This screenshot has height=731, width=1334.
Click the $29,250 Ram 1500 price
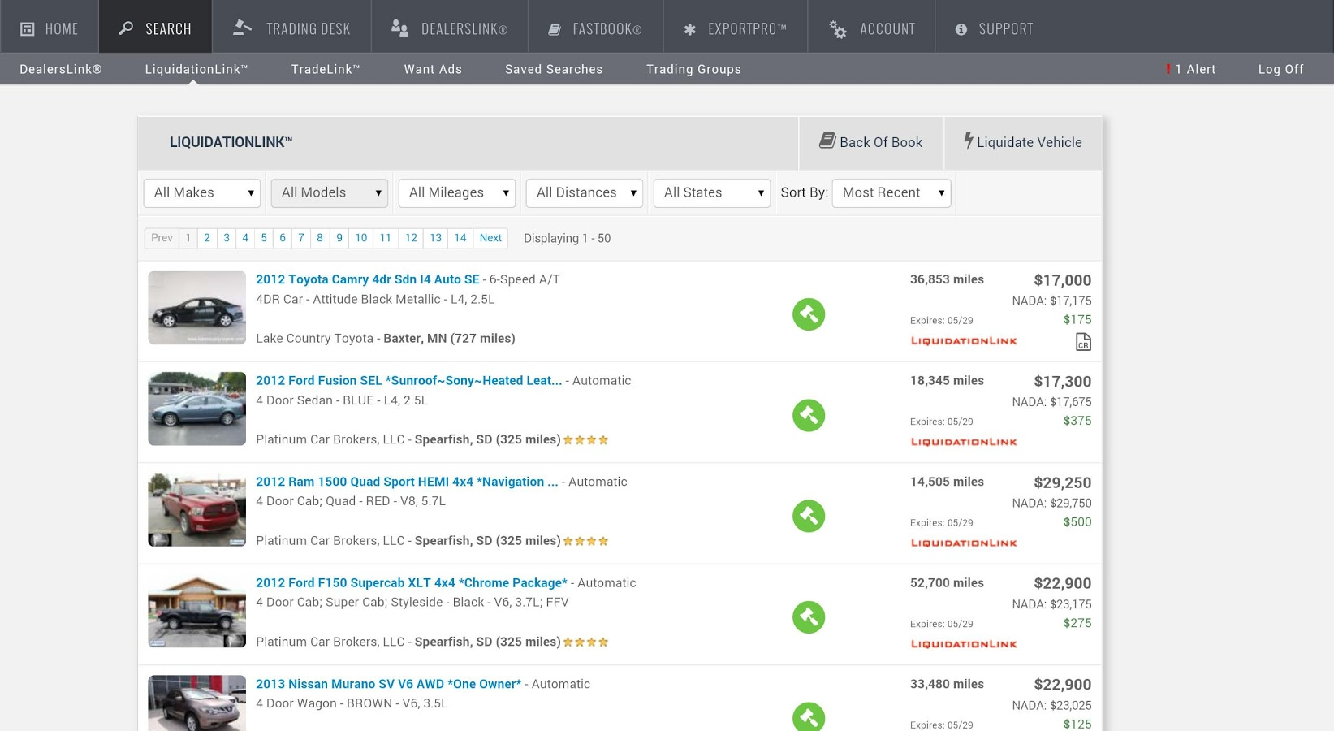[x=1062, y=482]
